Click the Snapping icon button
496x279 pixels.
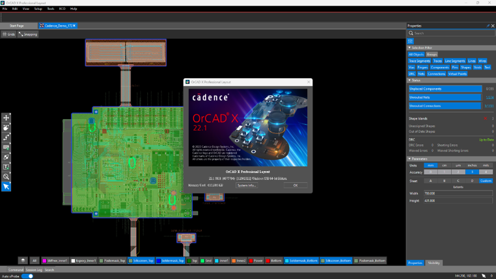pos(28,34)
